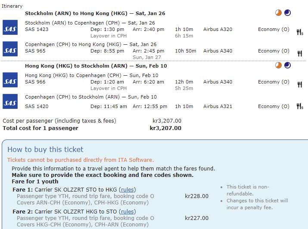This screenshot has width=308, height=229.
Task: Click the Fare 1 price kr228.00
Action: point(196,196)
